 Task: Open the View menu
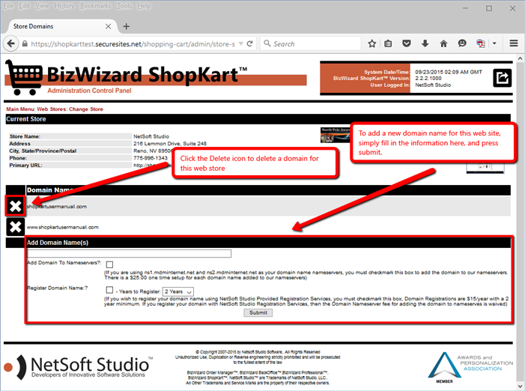tap(42, 6)
